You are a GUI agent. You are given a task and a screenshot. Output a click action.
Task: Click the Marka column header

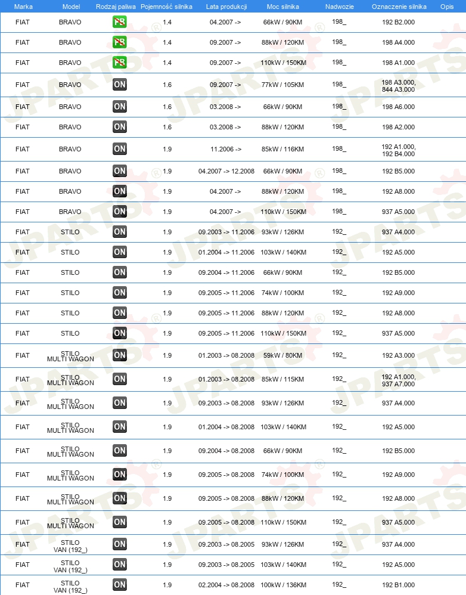pyautogui.click(x=23, y=7)
